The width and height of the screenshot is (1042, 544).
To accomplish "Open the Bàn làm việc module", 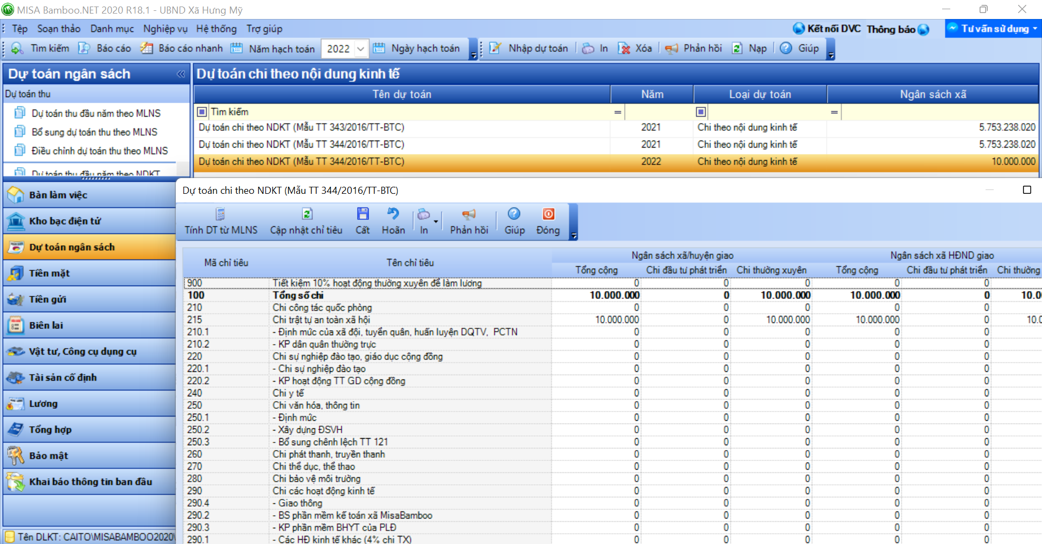I will click(x=89, y=195).
